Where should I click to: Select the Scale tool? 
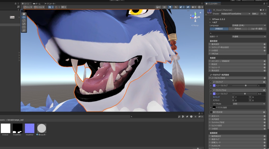point(24,24)
